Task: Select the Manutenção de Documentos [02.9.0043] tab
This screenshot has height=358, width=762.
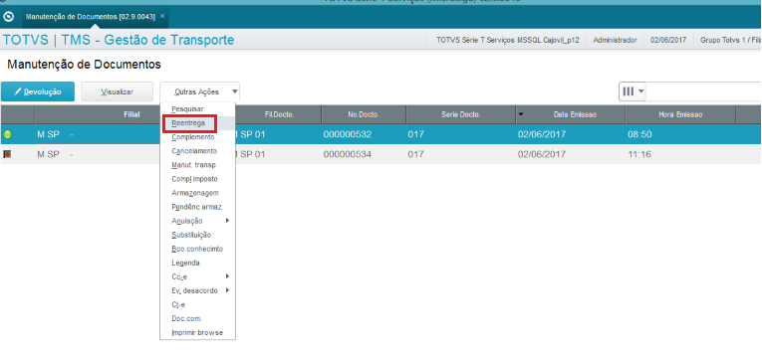Action: [91, 17]
